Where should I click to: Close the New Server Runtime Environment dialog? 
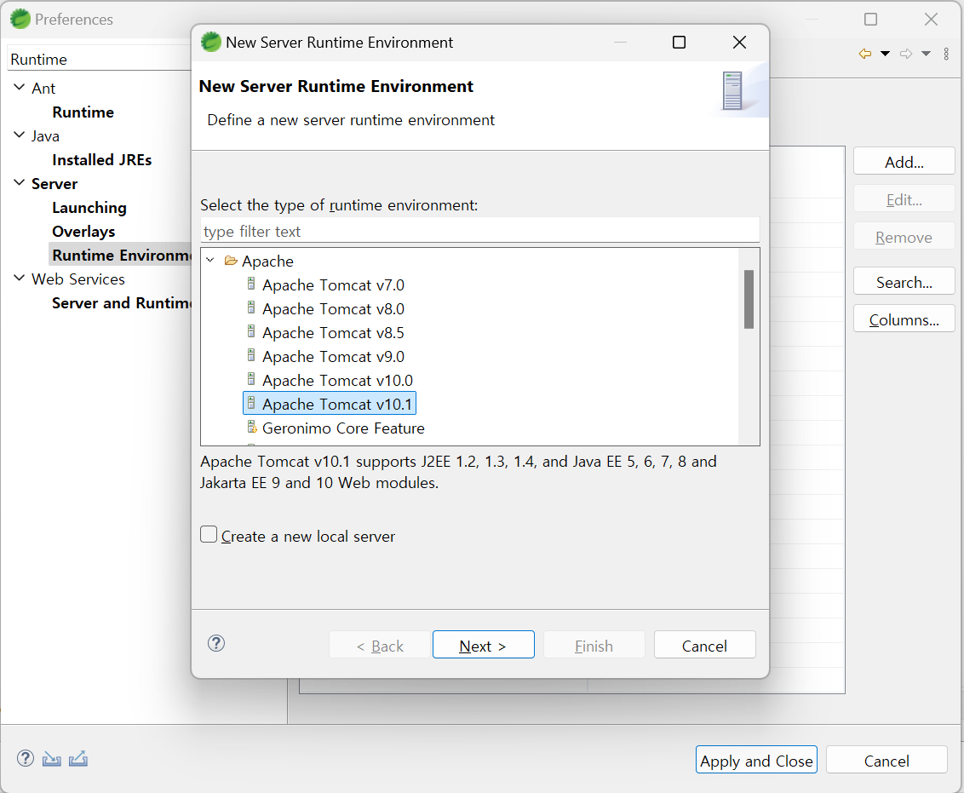[x=739, y=42]
